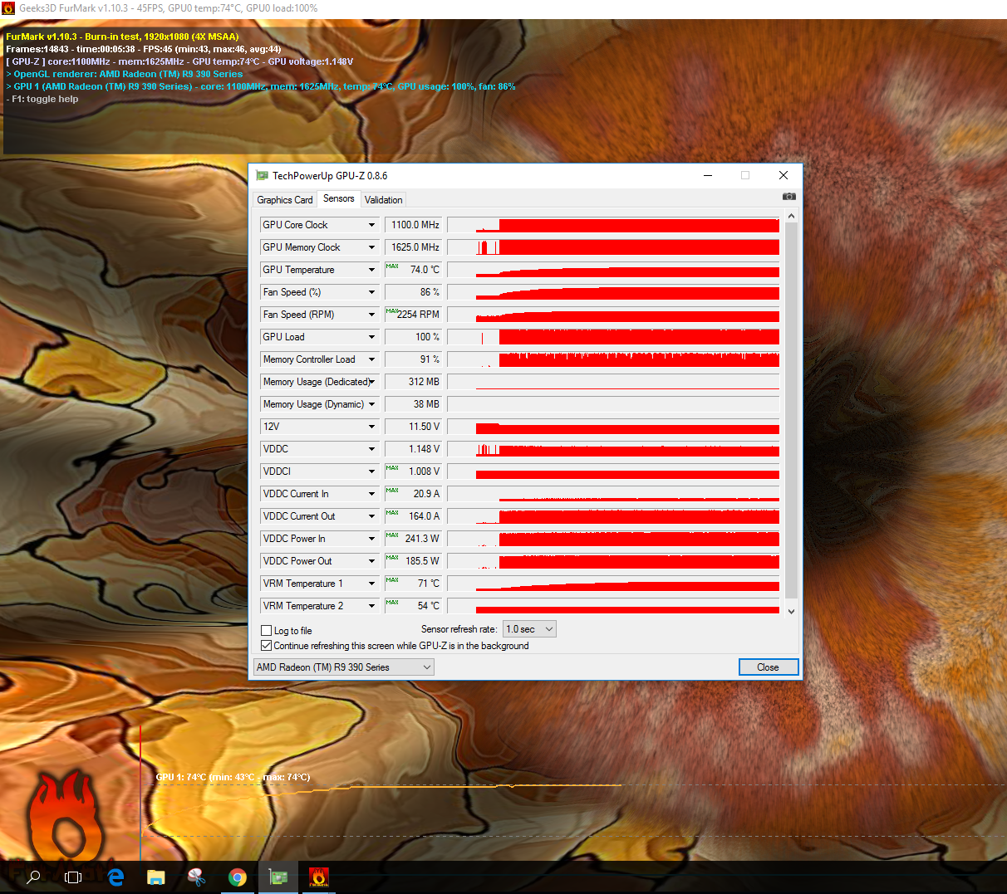Click the 11.50 V reading
The image size is (1007, 894).
point(413,427)
